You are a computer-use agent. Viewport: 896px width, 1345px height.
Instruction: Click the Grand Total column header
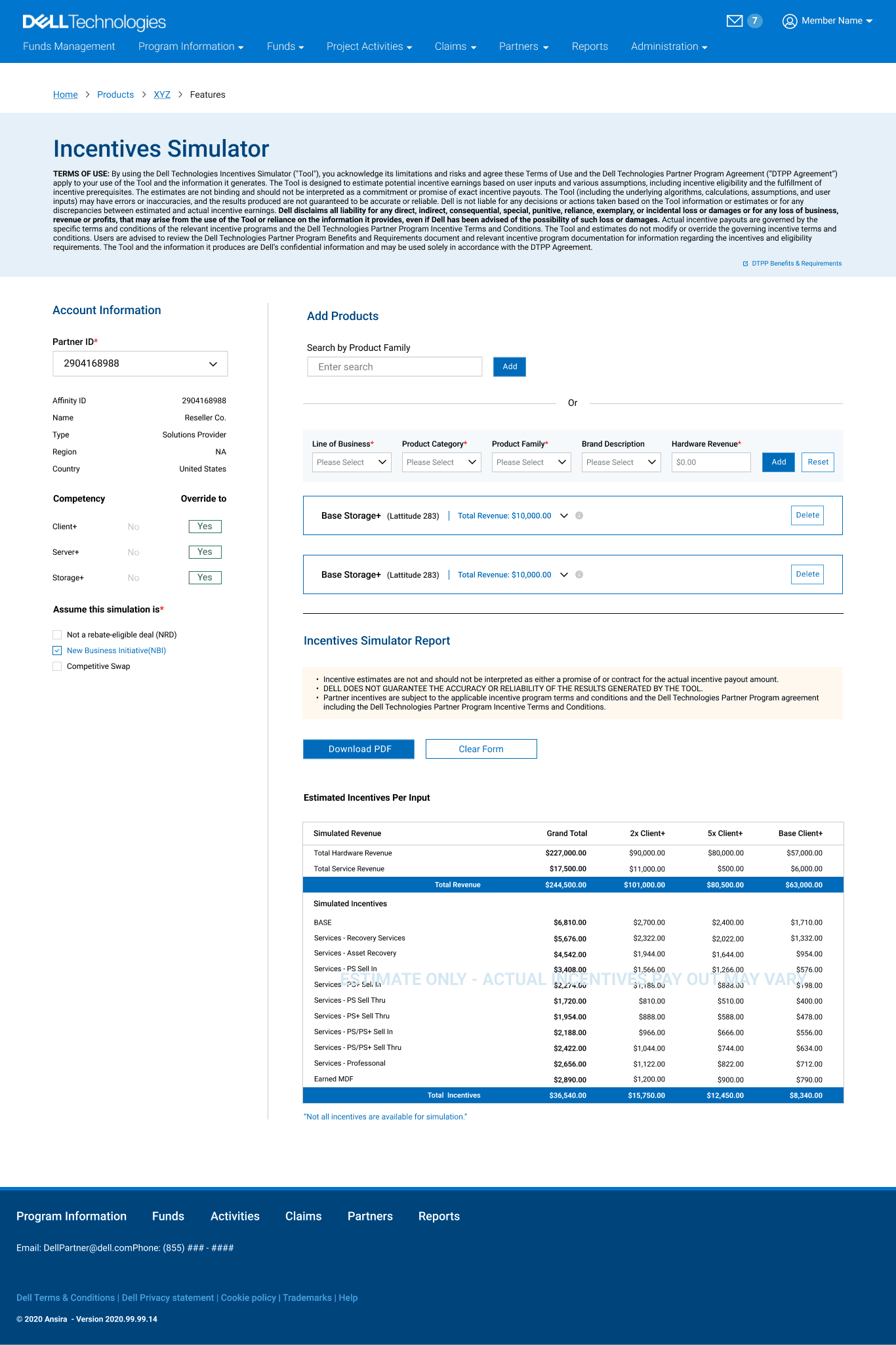[567, 833]
